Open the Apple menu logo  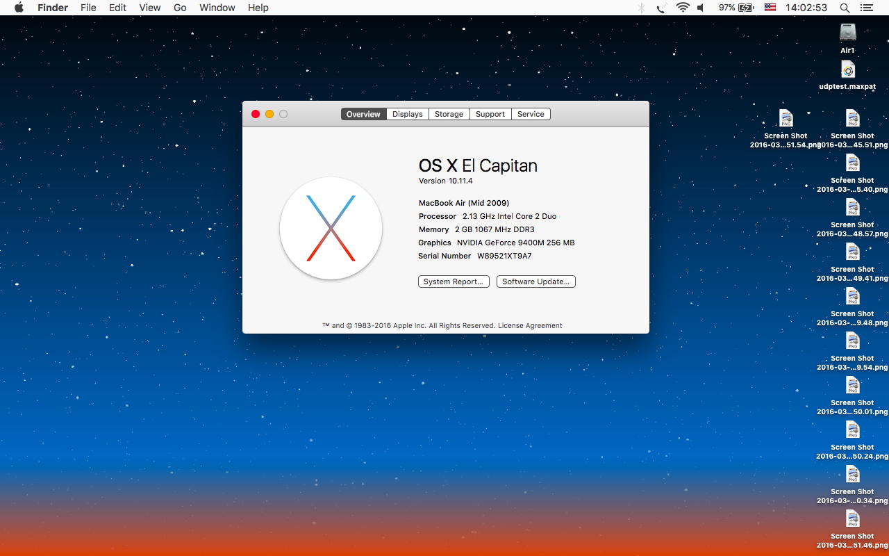[x=19, y=8]
